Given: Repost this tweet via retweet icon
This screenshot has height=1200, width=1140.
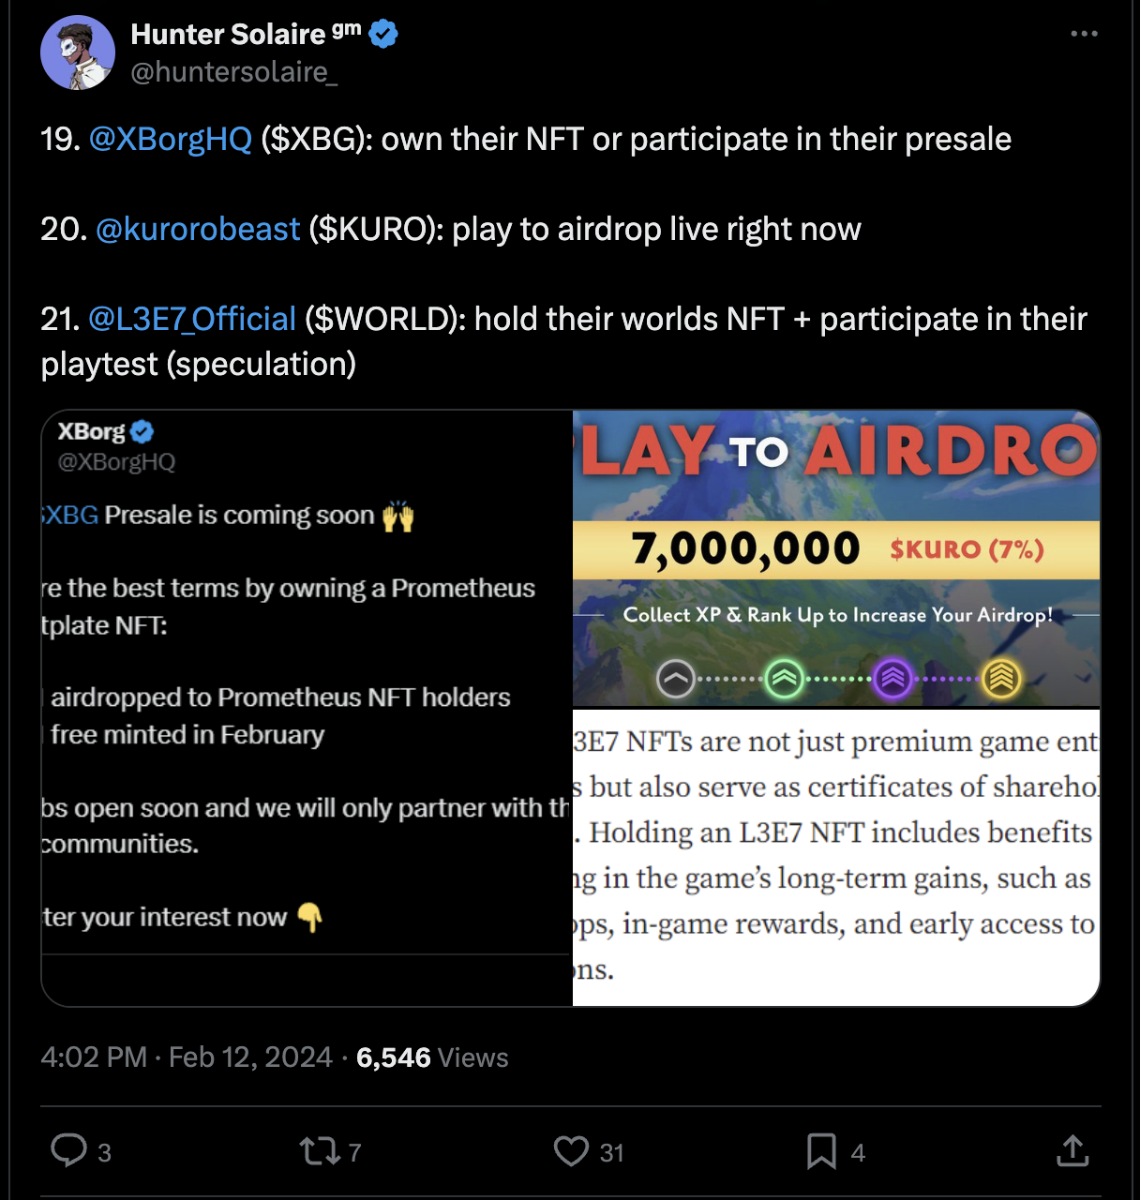Looking at the screenshot, I should click(319, 1150).
